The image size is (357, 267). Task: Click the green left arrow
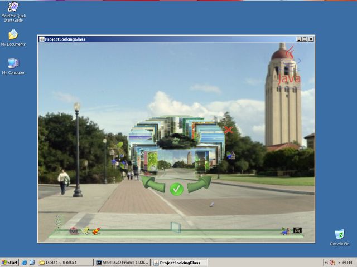pyautogui.click(x=153, y=184)
